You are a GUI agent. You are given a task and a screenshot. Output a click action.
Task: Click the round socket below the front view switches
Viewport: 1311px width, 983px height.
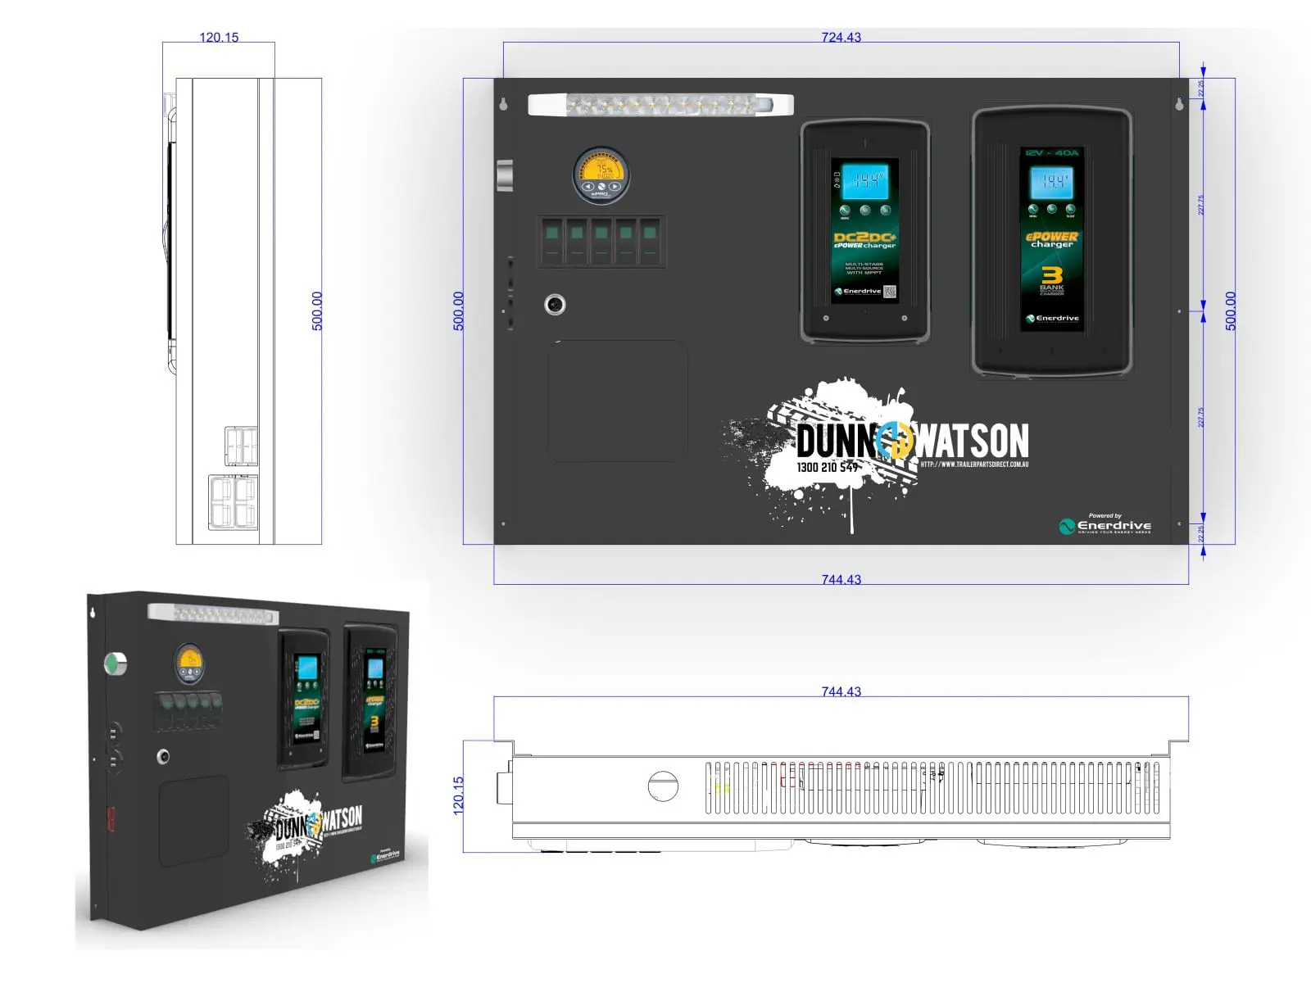[x=555, y=305]
